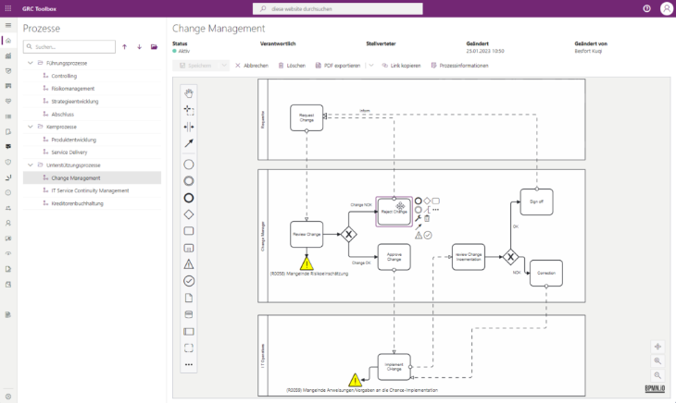This screenshot has width=676, height=403.
Task: Create a data object from palette
Action: click(189, 298)
